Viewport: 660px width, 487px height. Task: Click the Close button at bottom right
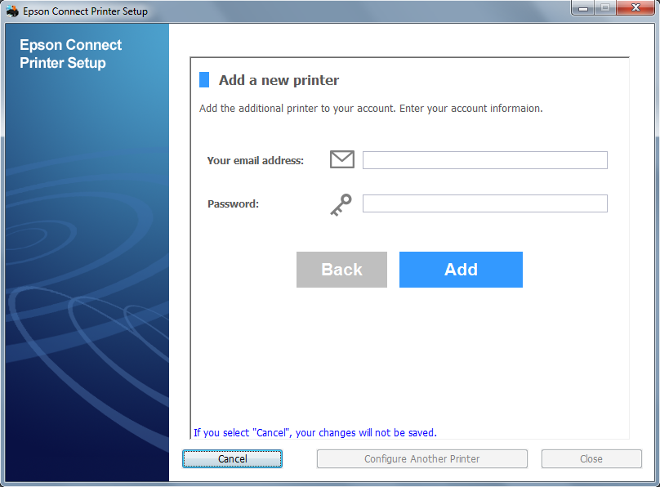point(591,459)
